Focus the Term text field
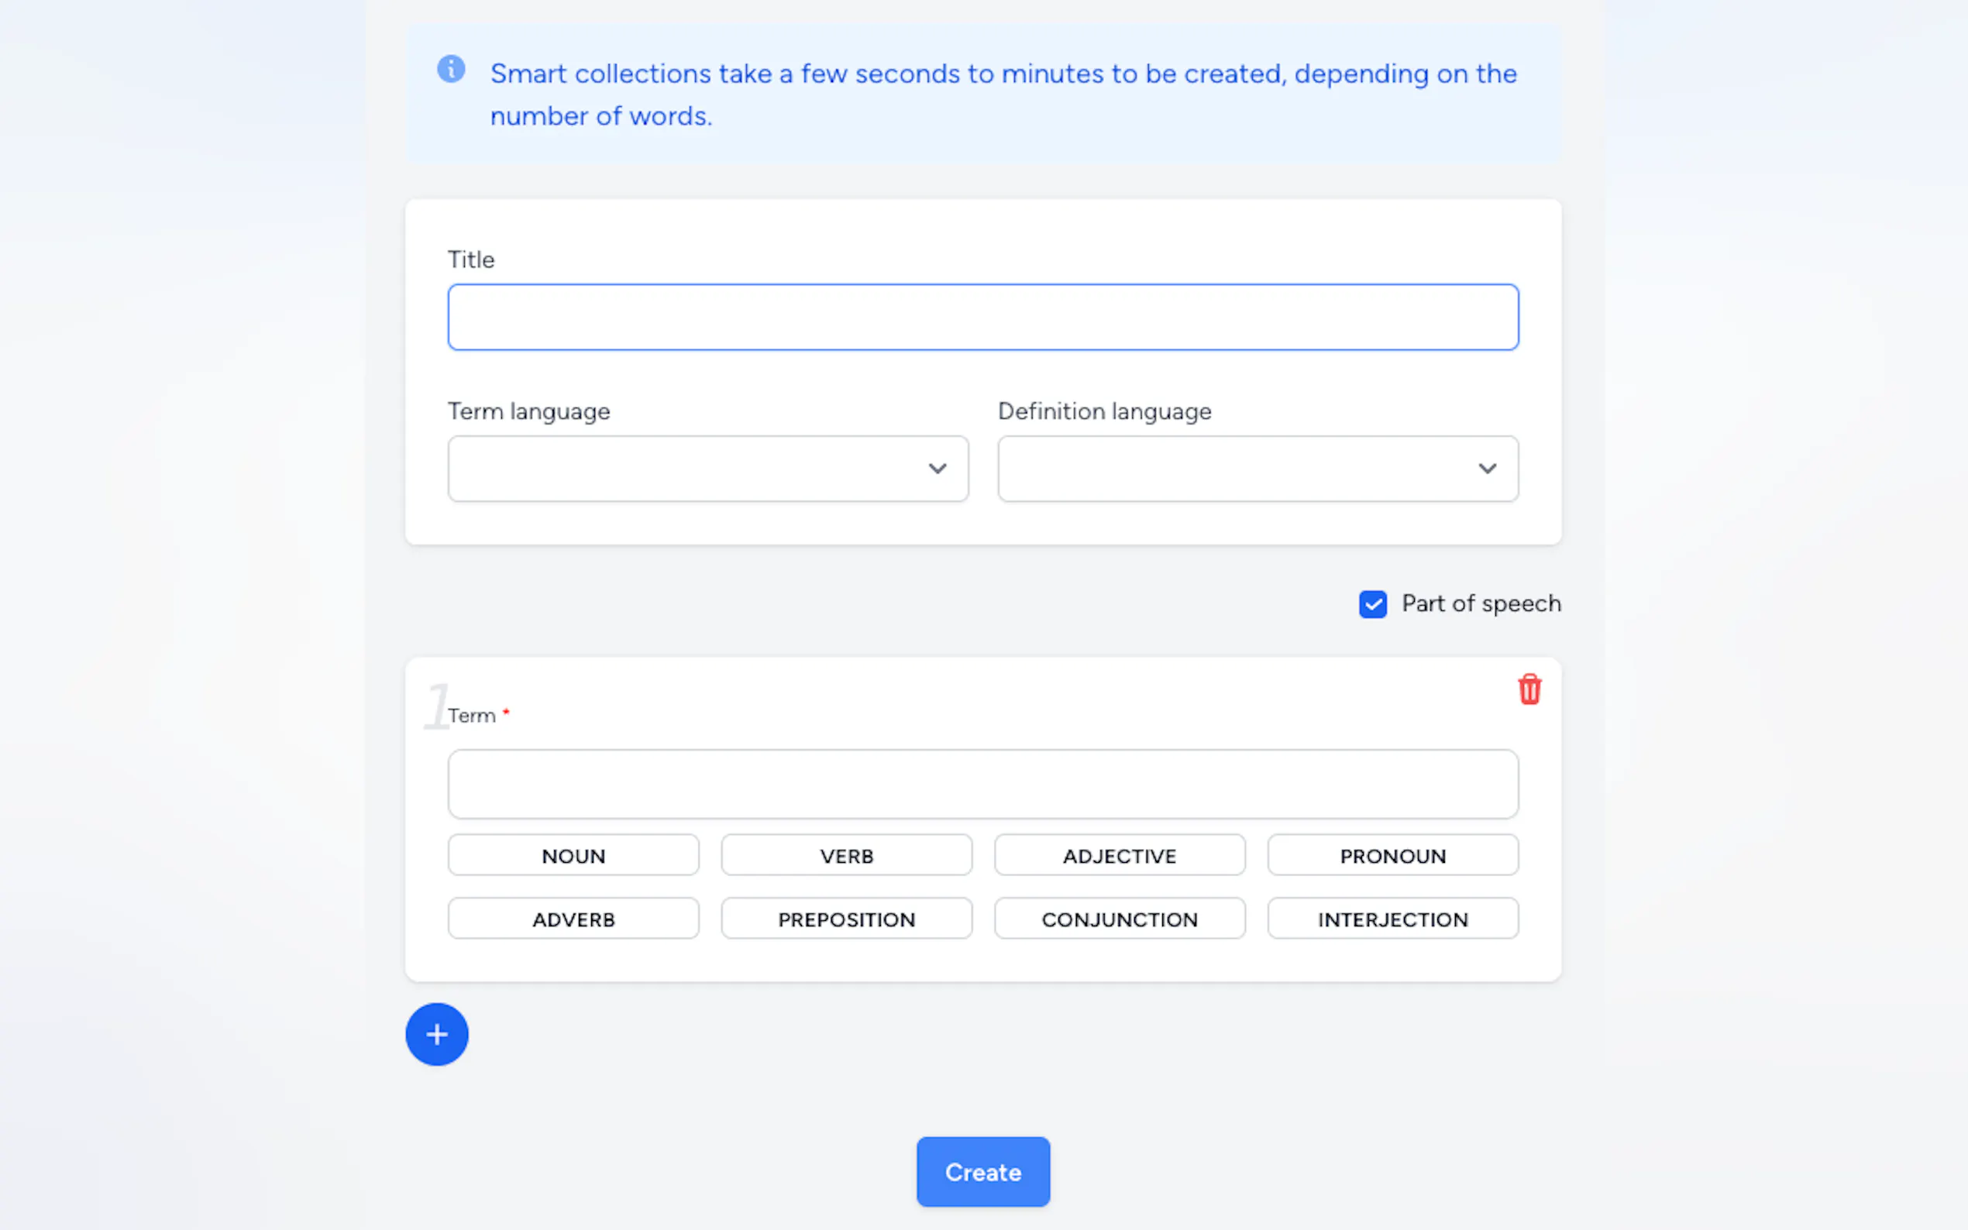Viewport: 1968px width, 1230px height. [x=982, y=783]
